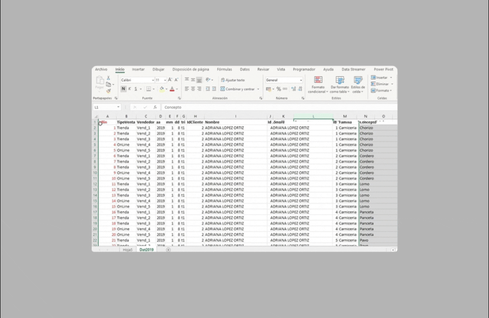Open the Combinar y centrar dropdown arrow
This screenshot has height=318, width=489.
[x=258, y=89]
